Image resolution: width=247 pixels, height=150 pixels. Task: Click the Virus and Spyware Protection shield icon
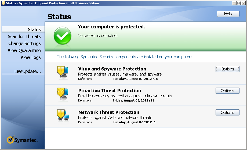pyautogui.click(x=62, y=71)
